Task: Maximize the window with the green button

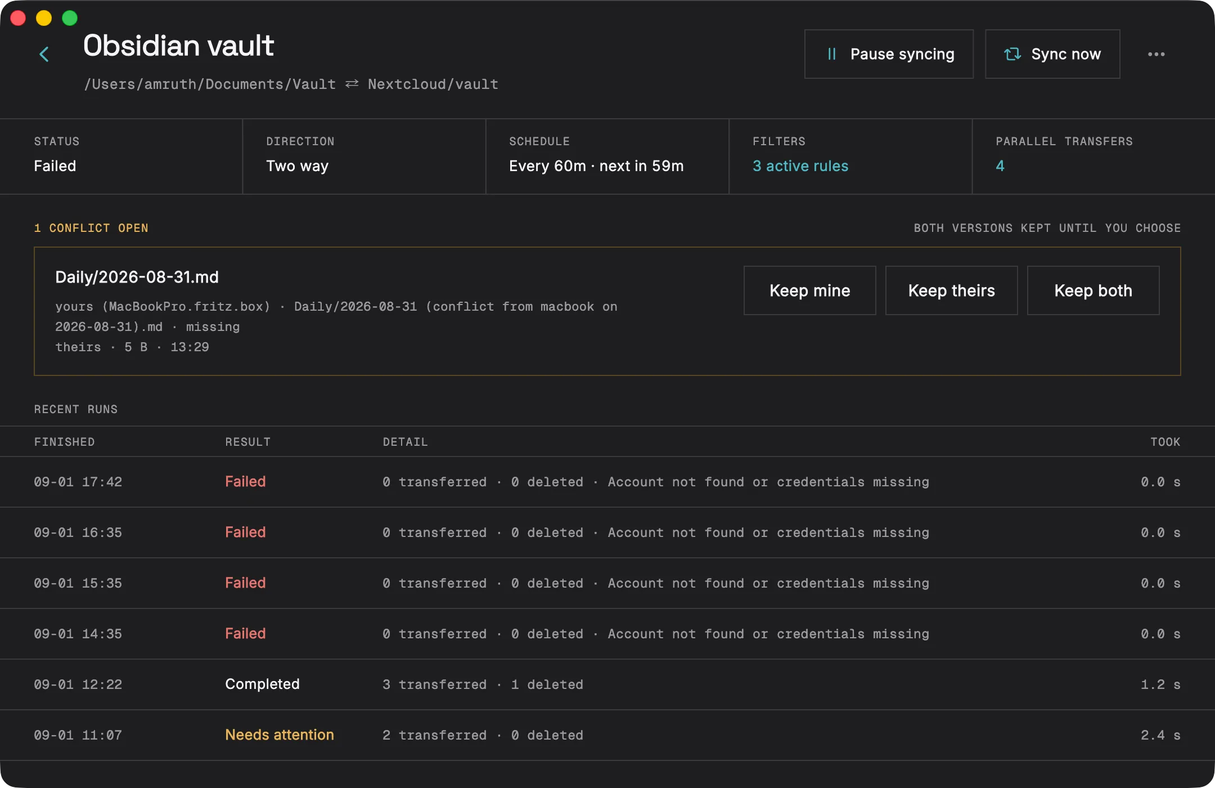Action: (70, 18)
